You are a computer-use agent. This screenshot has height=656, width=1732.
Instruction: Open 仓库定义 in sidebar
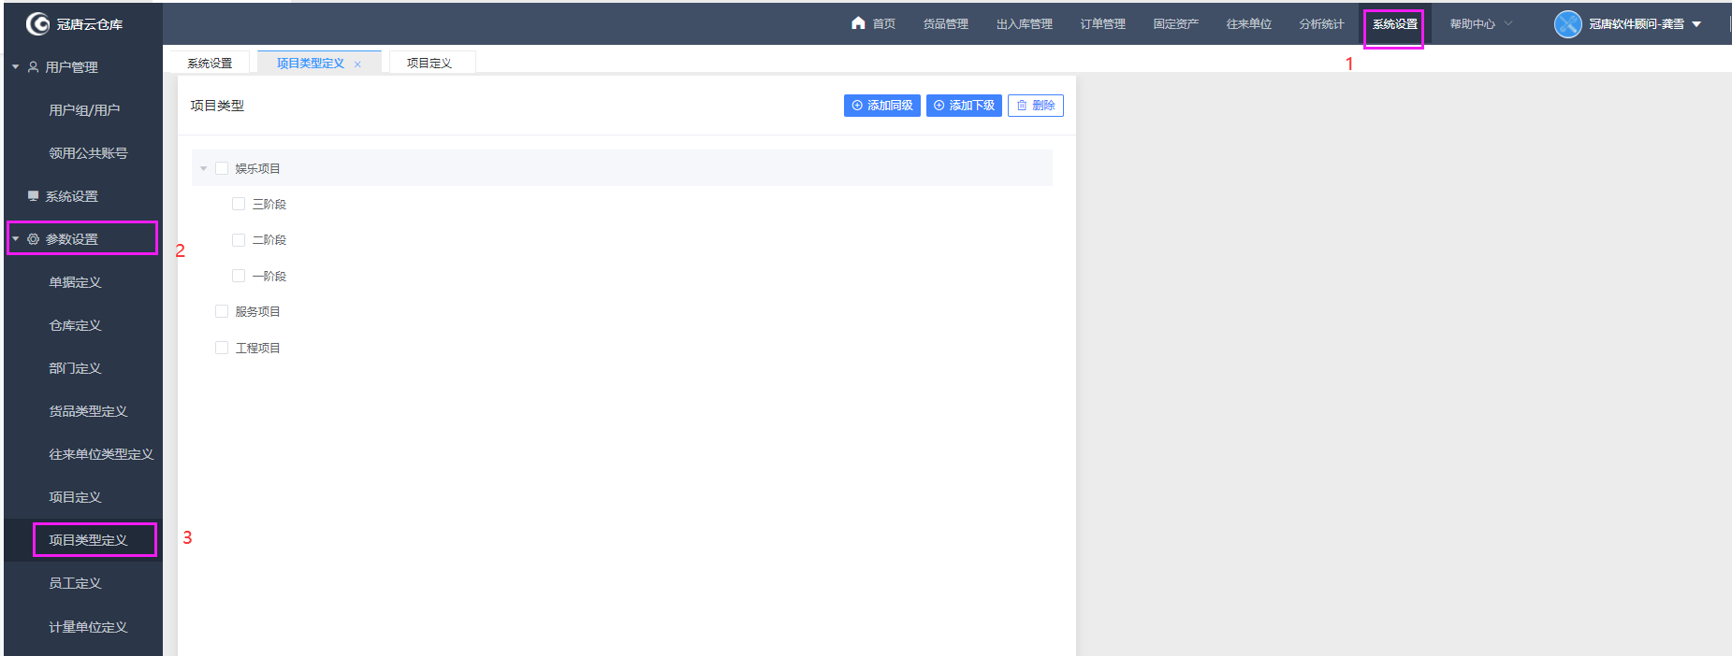(x=75, y=325)
